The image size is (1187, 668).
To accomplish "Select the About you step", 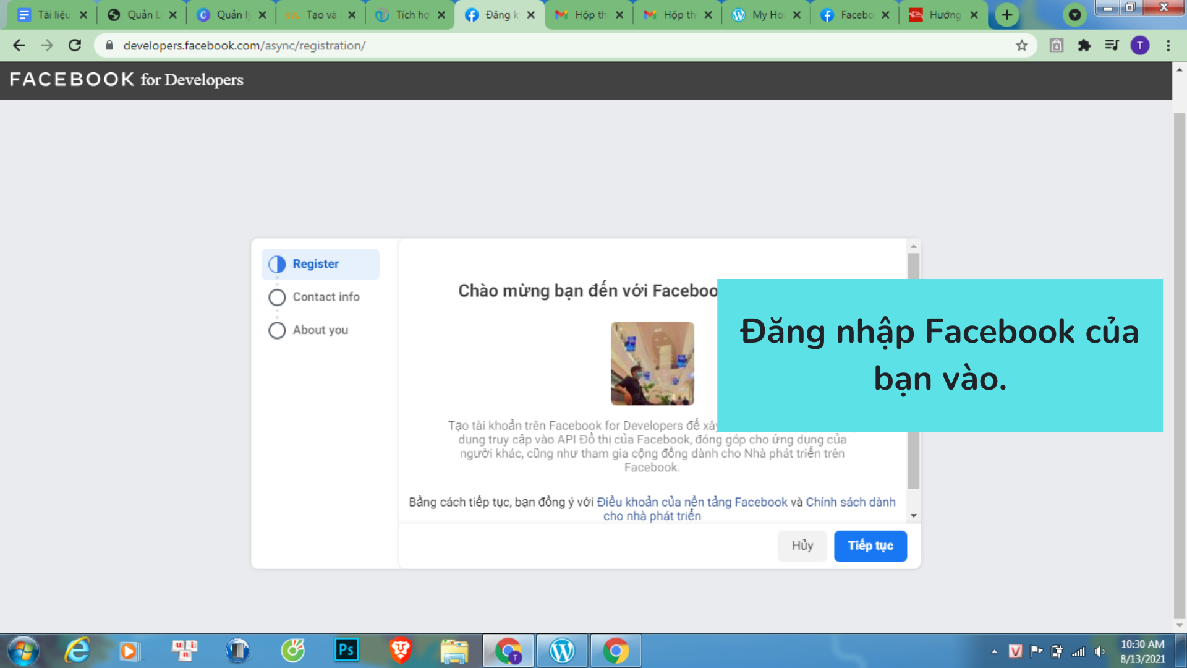I will coord(308,330).
